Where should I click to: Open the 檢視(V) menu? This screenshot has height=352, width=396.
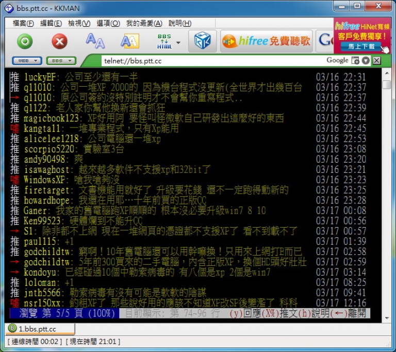pyautogui.click(x=79, y=23)
